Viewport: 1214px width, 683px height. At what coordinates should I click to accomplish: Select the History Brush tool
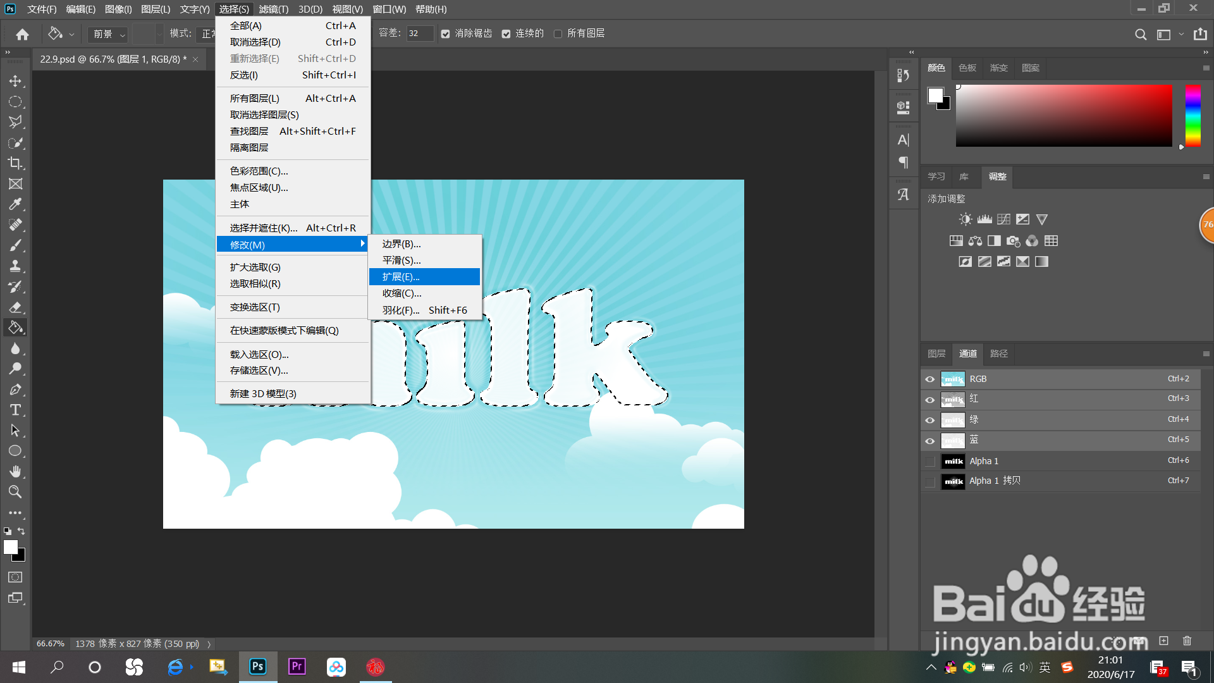15,286
